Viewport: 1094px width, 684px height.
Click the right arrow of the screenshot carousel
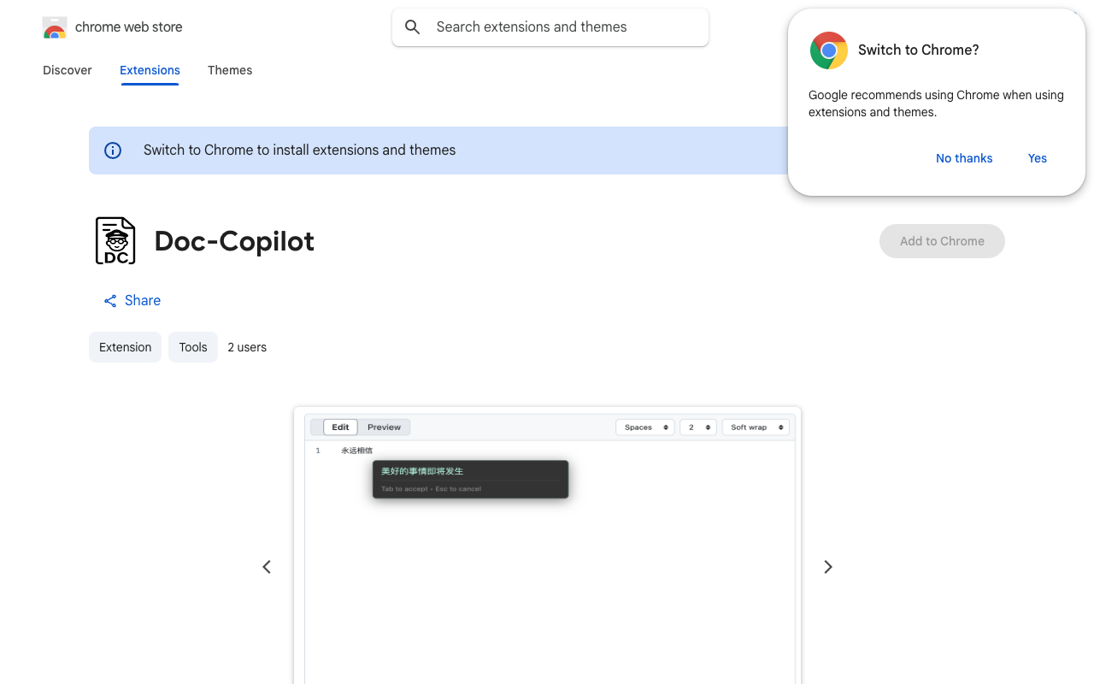(x=827, y=567)
